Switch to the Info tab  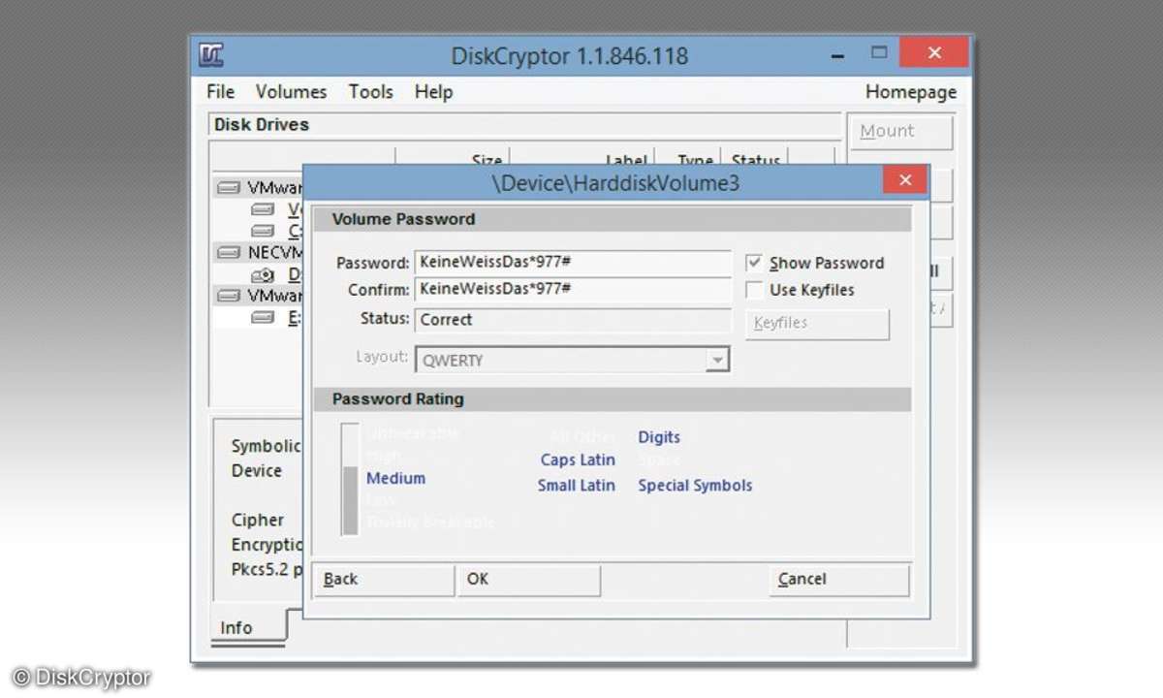click(236, 627)
